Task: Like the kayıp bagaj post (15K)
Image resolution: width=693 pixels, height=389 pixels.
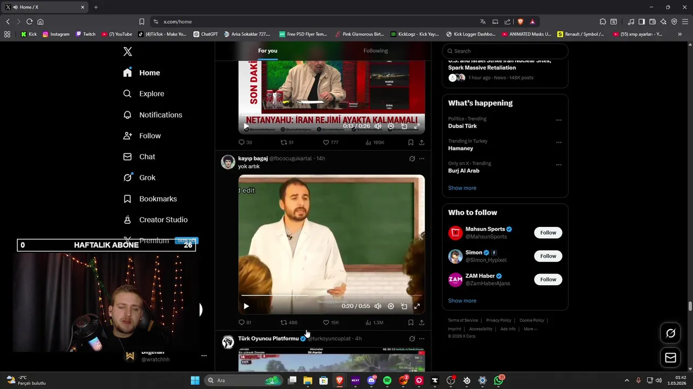Action: click(331, 323)
